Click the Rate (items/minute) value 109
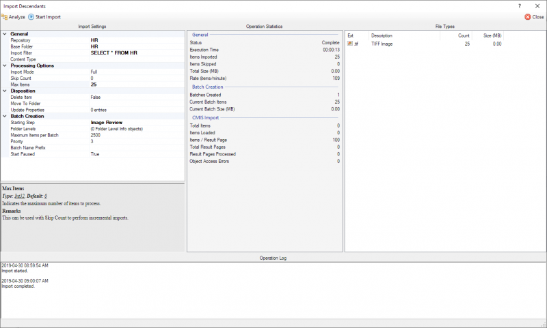This screenshot has width=547, height=328. pos(336,78)
